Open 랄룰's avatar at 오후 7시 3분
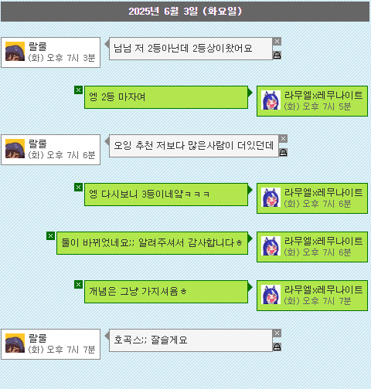The image size is (371, 389). (x=15, y=52)
